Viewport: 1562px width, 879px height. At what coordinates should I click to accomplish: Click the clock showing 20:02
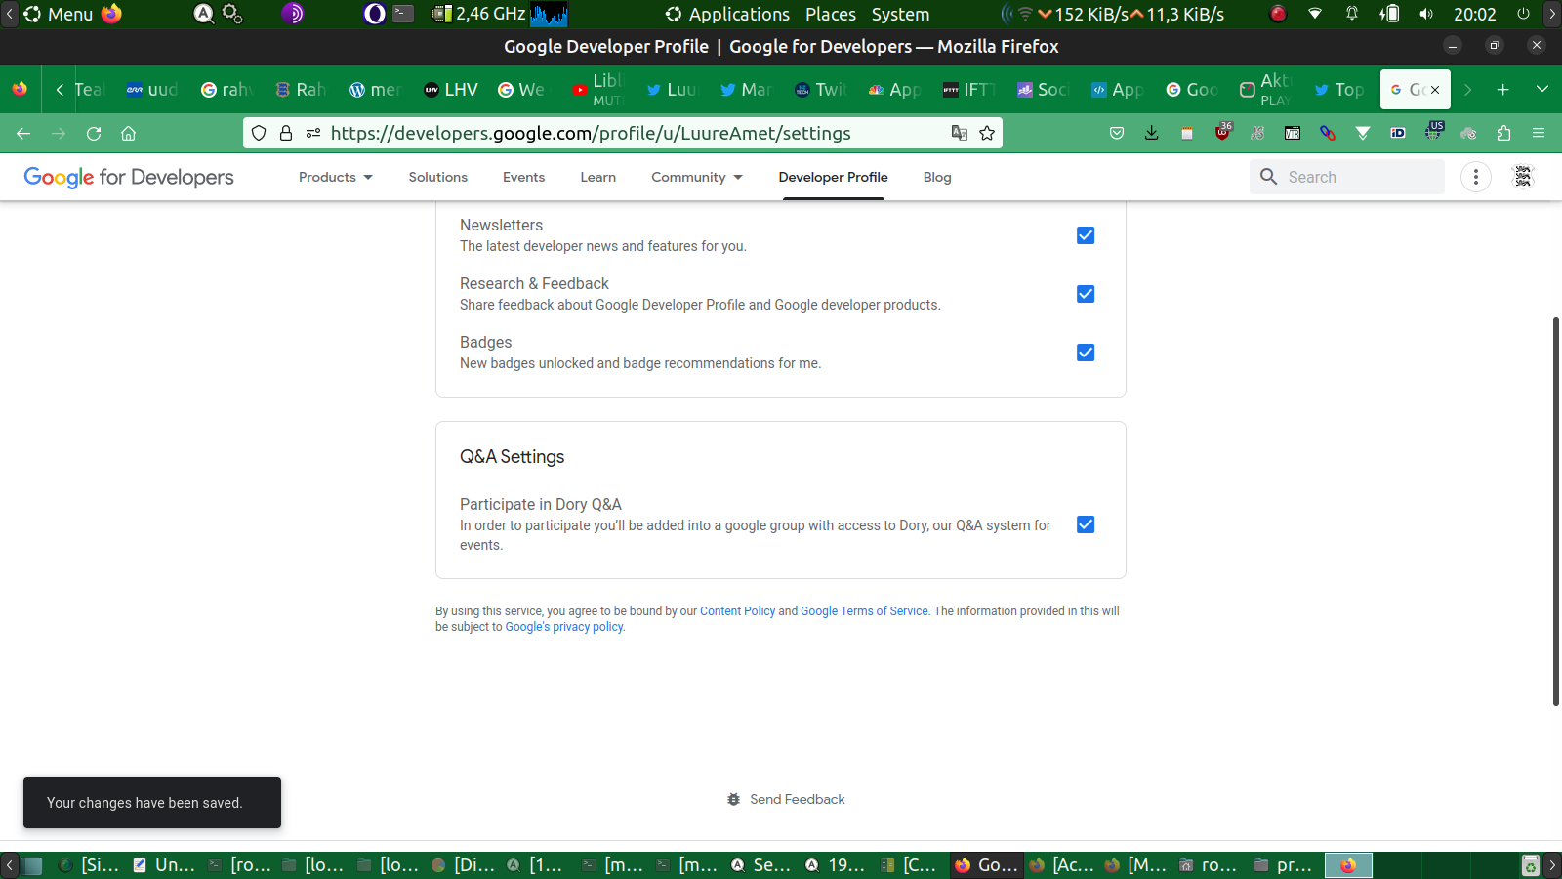[1475, 14]
